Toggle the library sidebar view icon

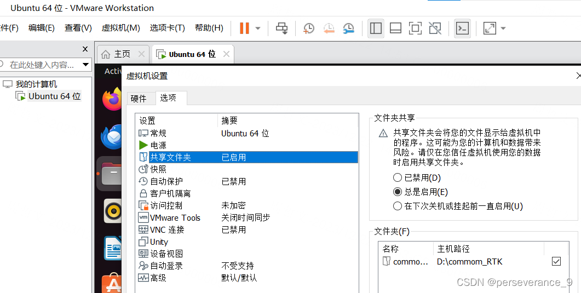point(376,28)
